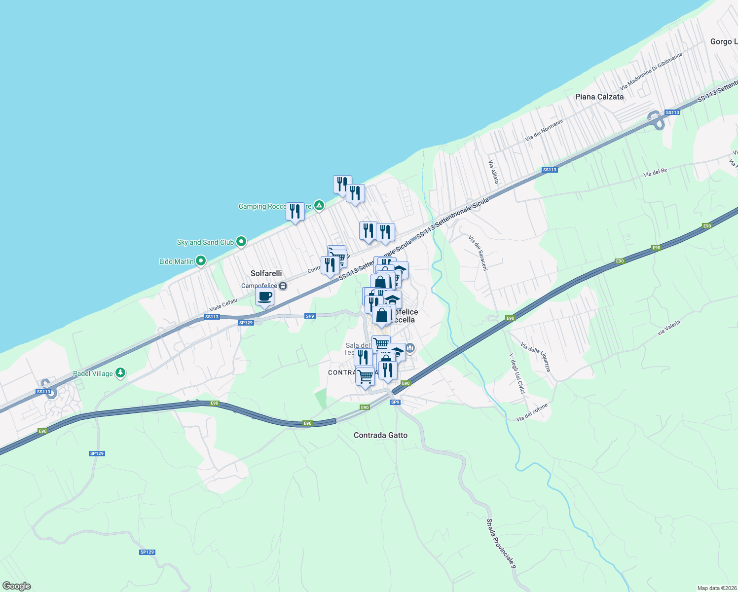Select the graduation cap school marker
Viewport: 738px width, 592px height.
tap(392, 299)
